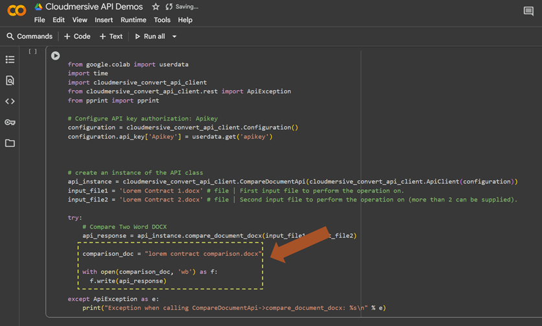Click the Google Drive icon beside title
The height and width of the screenshot is (326, 542).
pyautogui.click(x=38, y=6)
